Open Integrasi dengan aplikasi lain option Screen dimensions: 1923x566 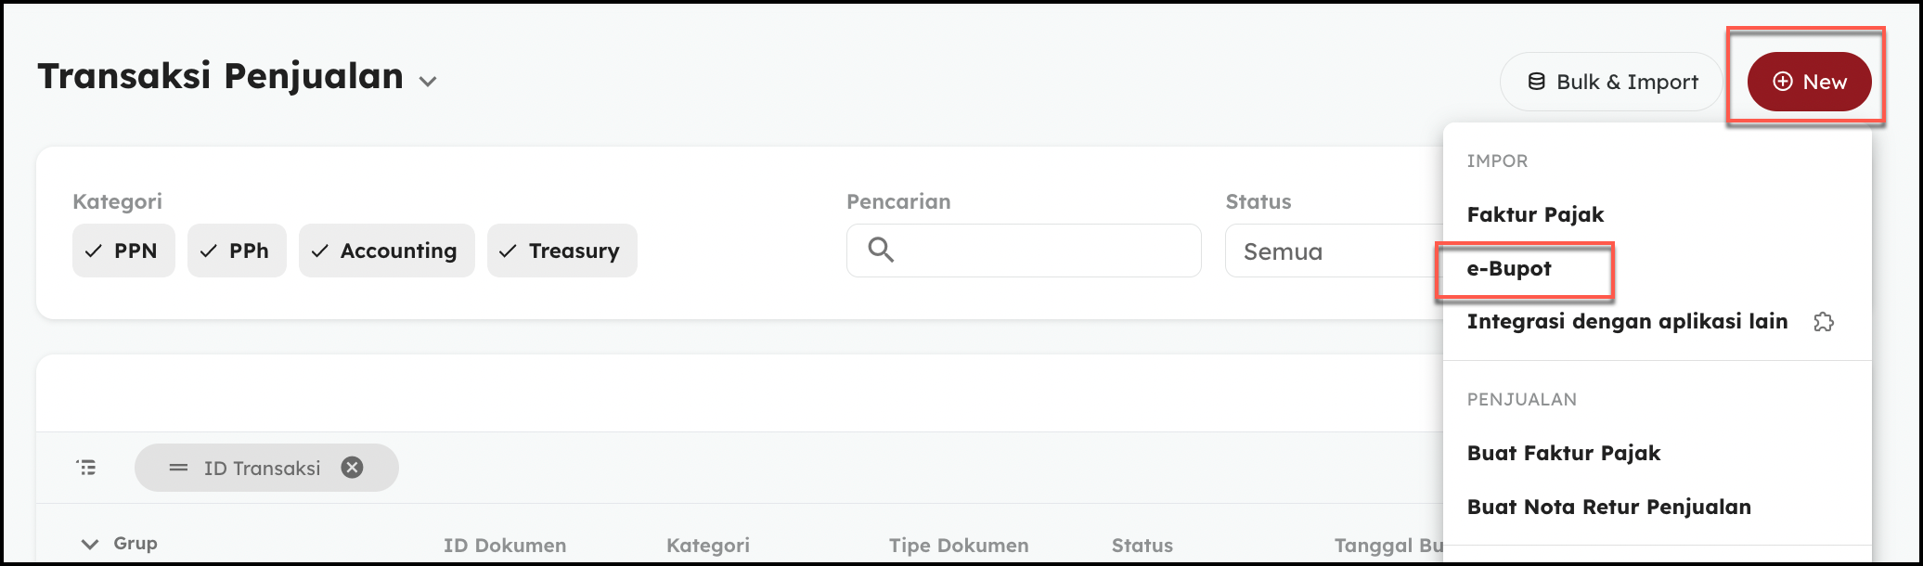coord(1626,322)
